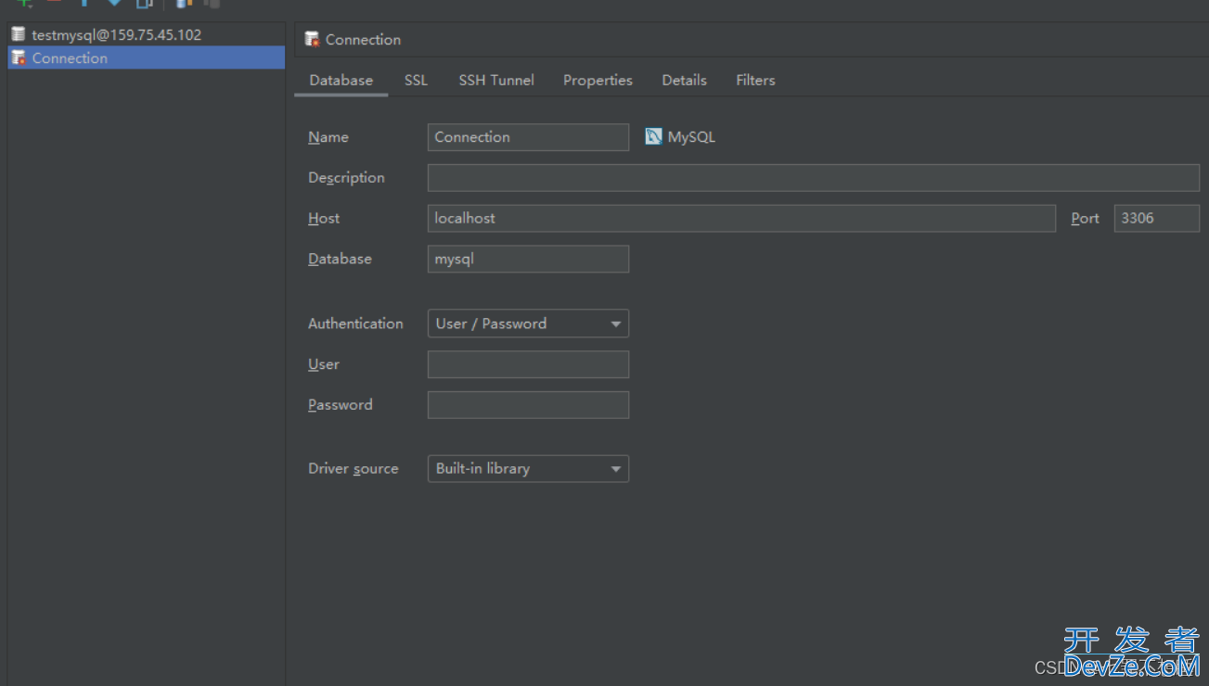Switch to the Filters tab
Viewport: 1209px width, 686px height.
point(755,81)
